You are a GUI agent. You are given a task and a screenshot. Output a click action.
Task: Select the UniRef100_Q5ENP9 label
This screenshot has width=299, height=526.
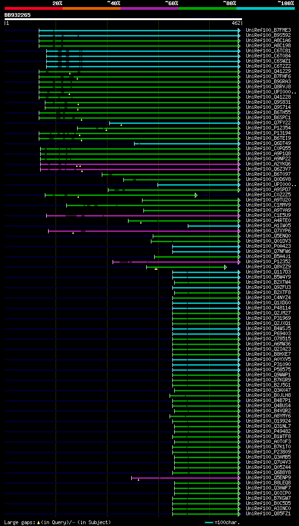(x=268, y=478)
